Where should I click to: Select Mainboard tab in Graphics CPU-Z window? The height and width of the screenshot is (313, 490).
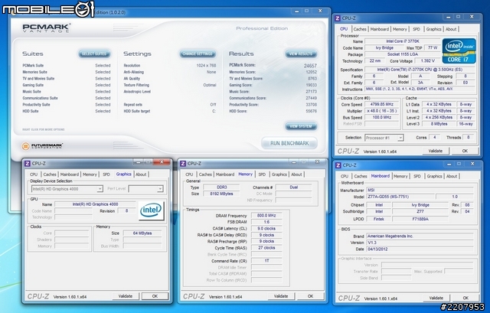point(70,174)
